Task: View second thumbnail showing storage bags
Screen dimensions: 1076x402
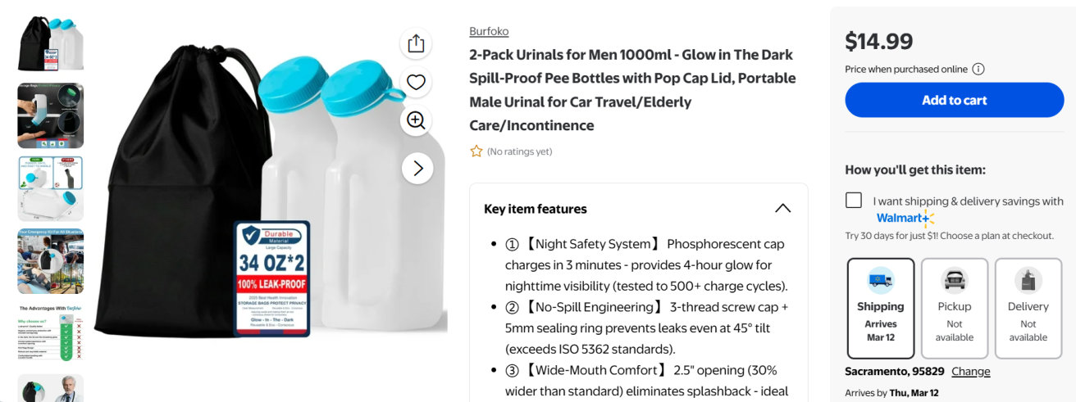Action: [x=51, y=116]
